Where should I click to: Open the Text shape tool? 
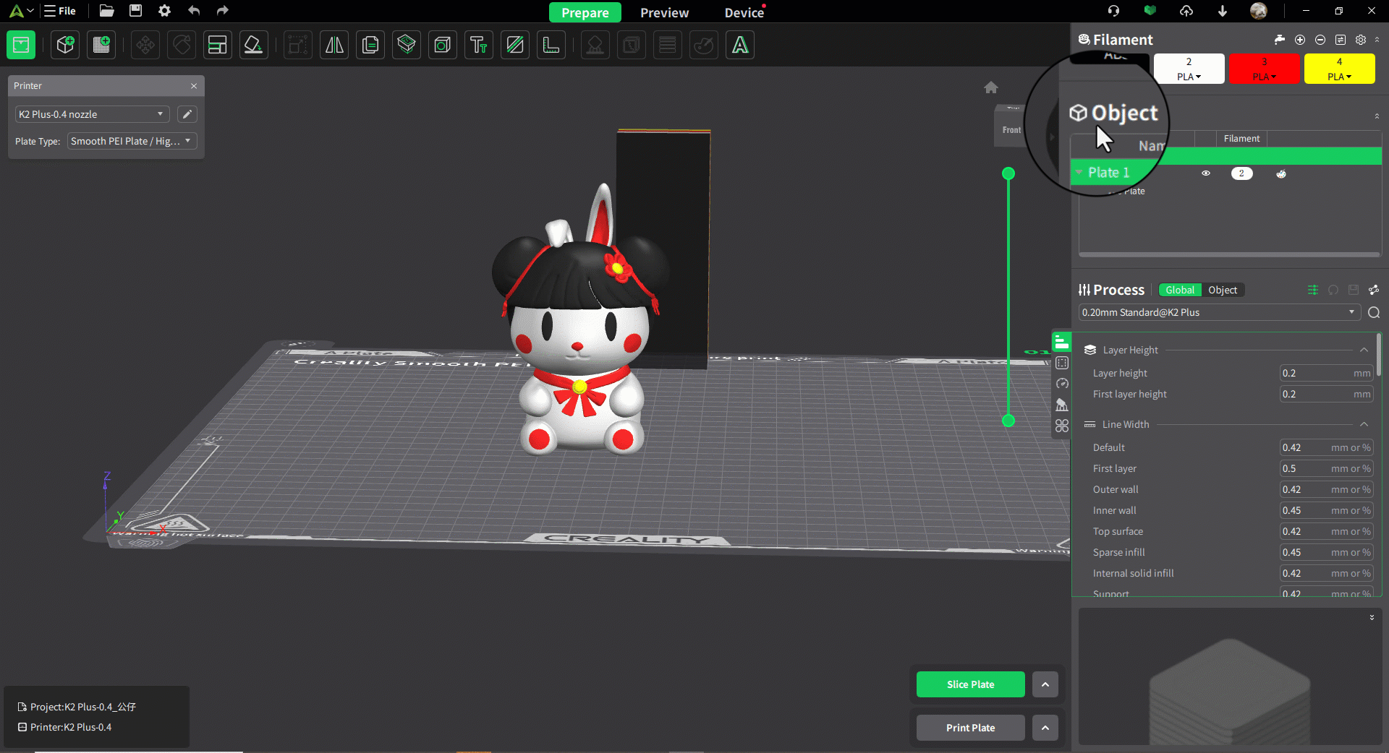tap(478, 45)
